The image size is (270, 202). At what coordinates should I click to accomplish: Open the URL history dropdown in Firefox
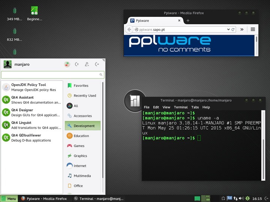click(x=228, y=30)
